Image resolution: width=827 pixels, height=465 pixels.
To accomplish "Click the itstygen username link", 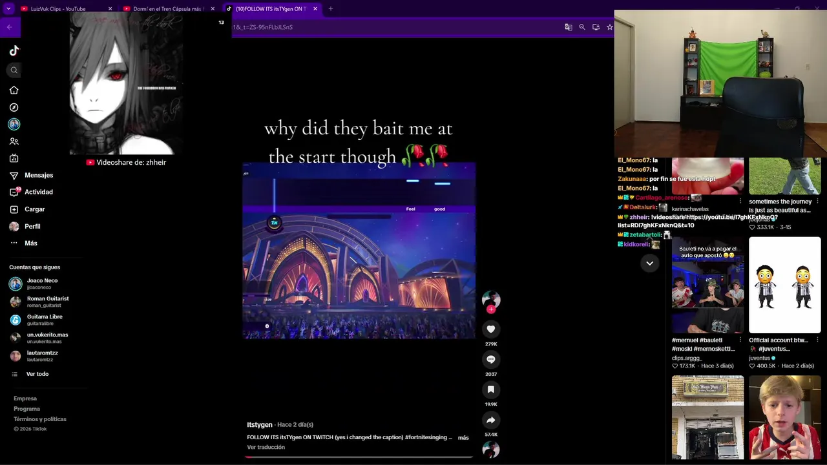I will point(260,425).
